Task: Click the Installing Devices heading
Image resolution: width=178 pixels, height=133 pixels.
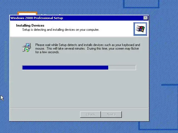Action: (30, 25)
